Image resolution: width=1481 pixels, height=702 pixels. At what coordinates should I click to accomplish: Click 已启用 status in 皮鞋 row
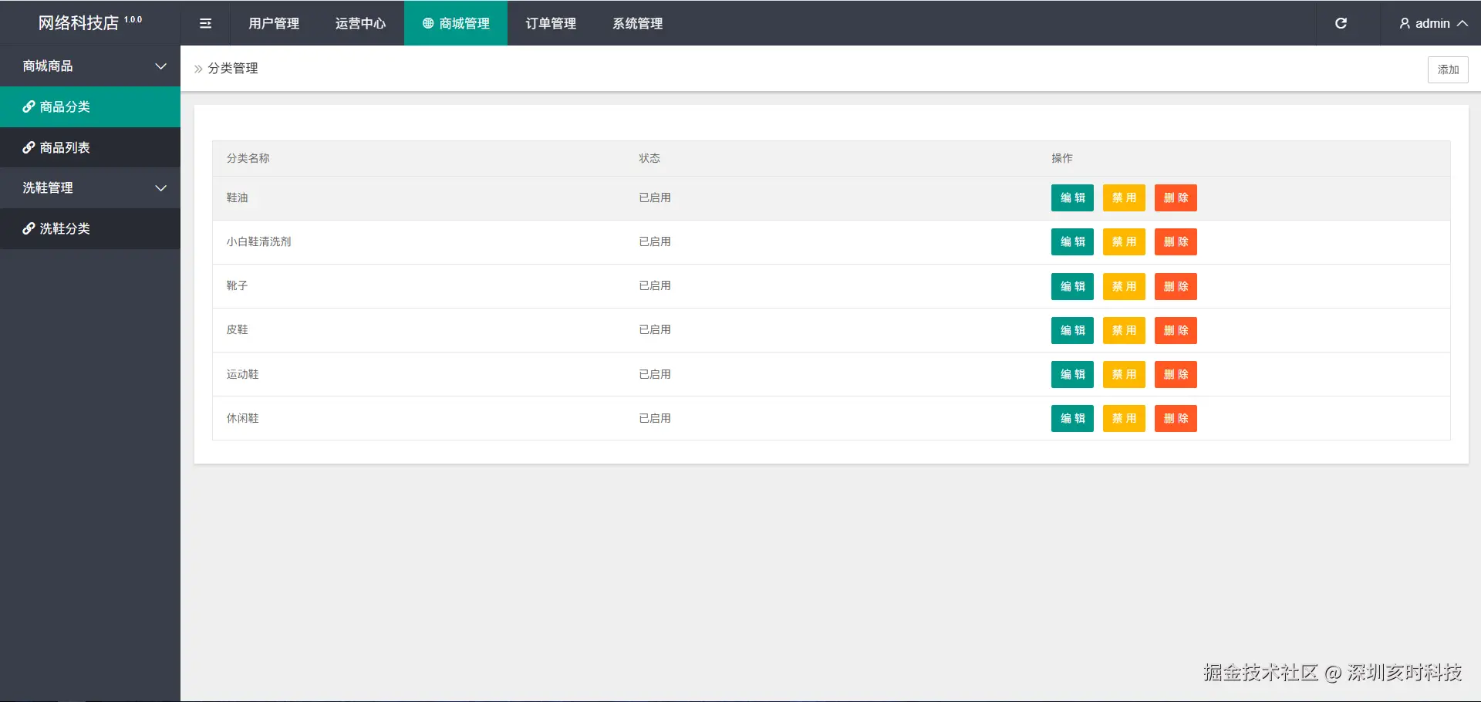pos(655,330)
